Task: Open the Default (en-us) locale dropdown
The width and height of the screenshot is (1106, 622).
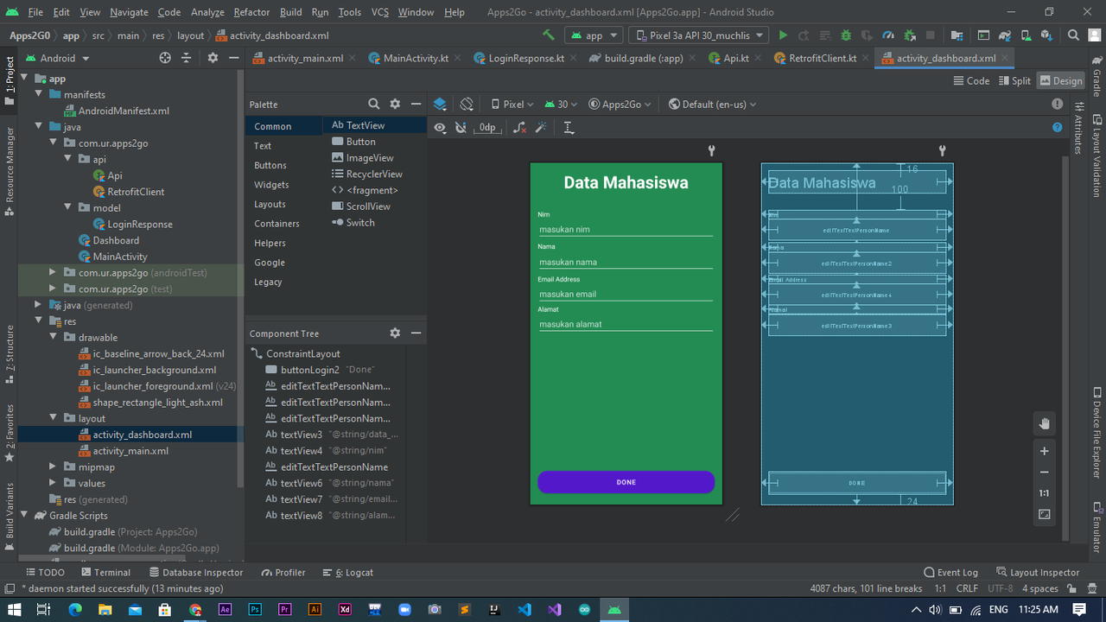Action: pyautogui.click(x=712, y=104)
